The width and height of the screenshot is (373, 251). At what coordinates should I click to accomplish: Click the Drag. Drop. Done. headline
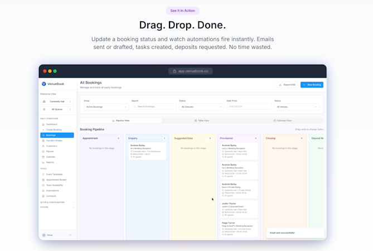click(182, 25)
